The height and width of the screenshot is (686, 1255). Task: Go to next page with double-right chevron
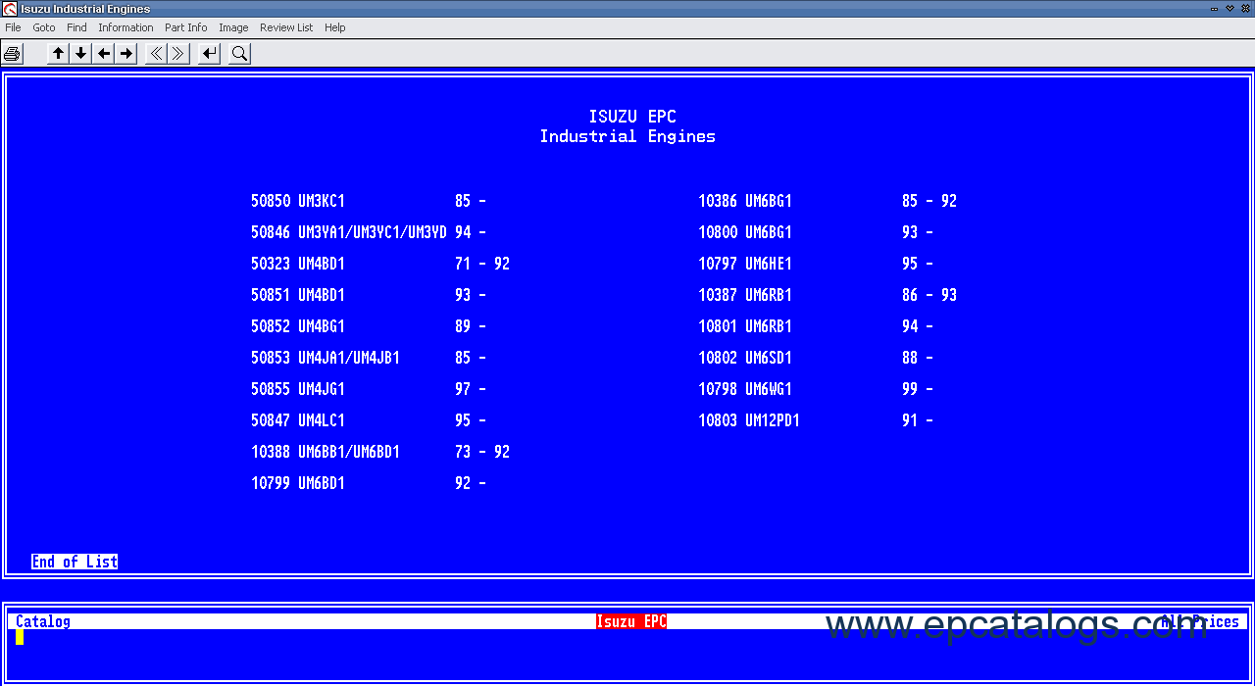click(178, 54)
